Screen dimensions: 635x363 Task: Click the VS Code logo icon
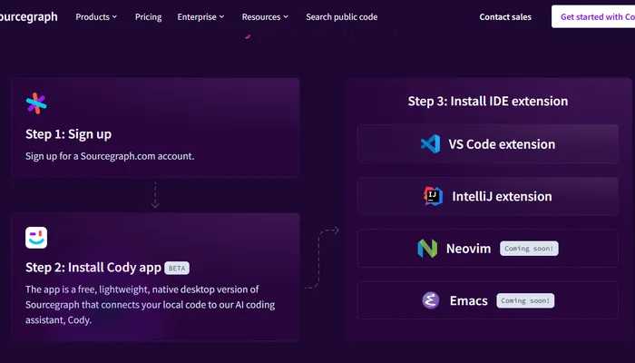point(430,143)
